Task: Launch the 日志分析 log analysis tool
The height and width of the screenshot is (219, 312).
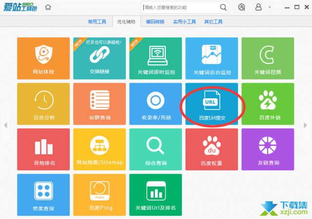Action: click(x=43, y=104)
